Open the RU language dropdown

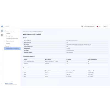[x=100, y=26]
